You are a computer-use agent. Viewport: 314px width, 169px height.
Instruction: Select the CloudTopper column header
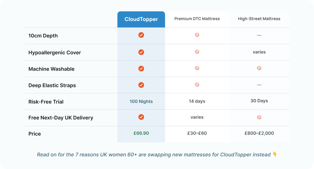(x=141, y=19)
